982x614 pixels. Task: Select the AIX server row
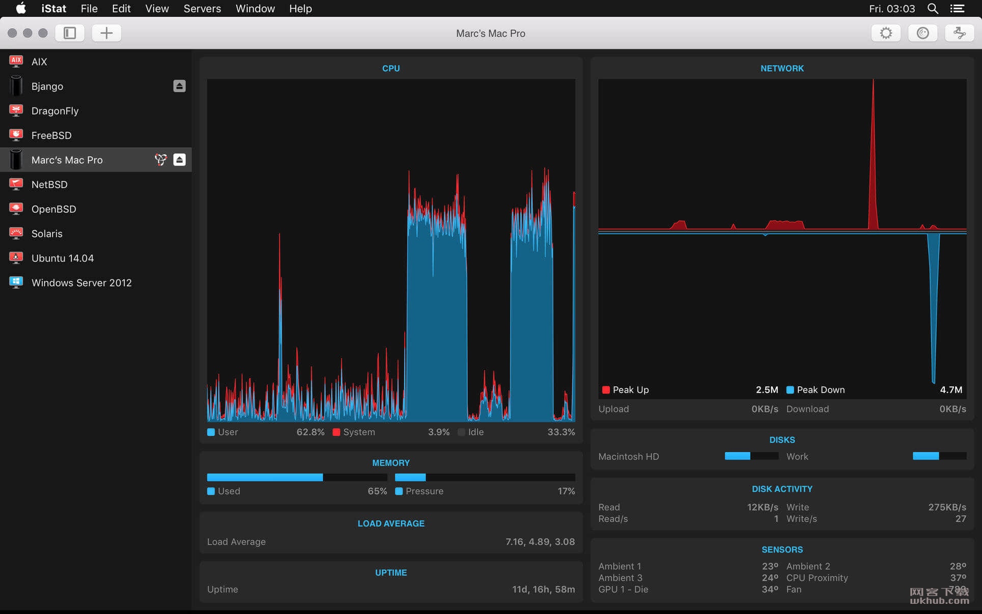(96, 62)
